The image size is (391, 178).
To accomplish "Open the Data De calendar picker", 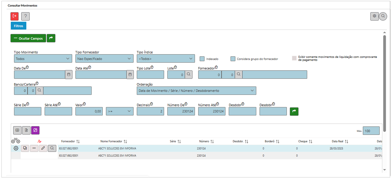I will click(69, 75).
